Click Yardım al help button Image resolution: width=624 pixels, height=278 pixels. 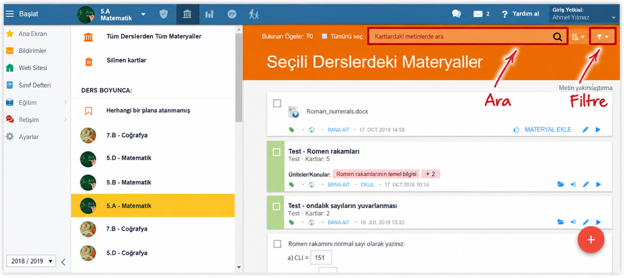(x=520, y=14)
